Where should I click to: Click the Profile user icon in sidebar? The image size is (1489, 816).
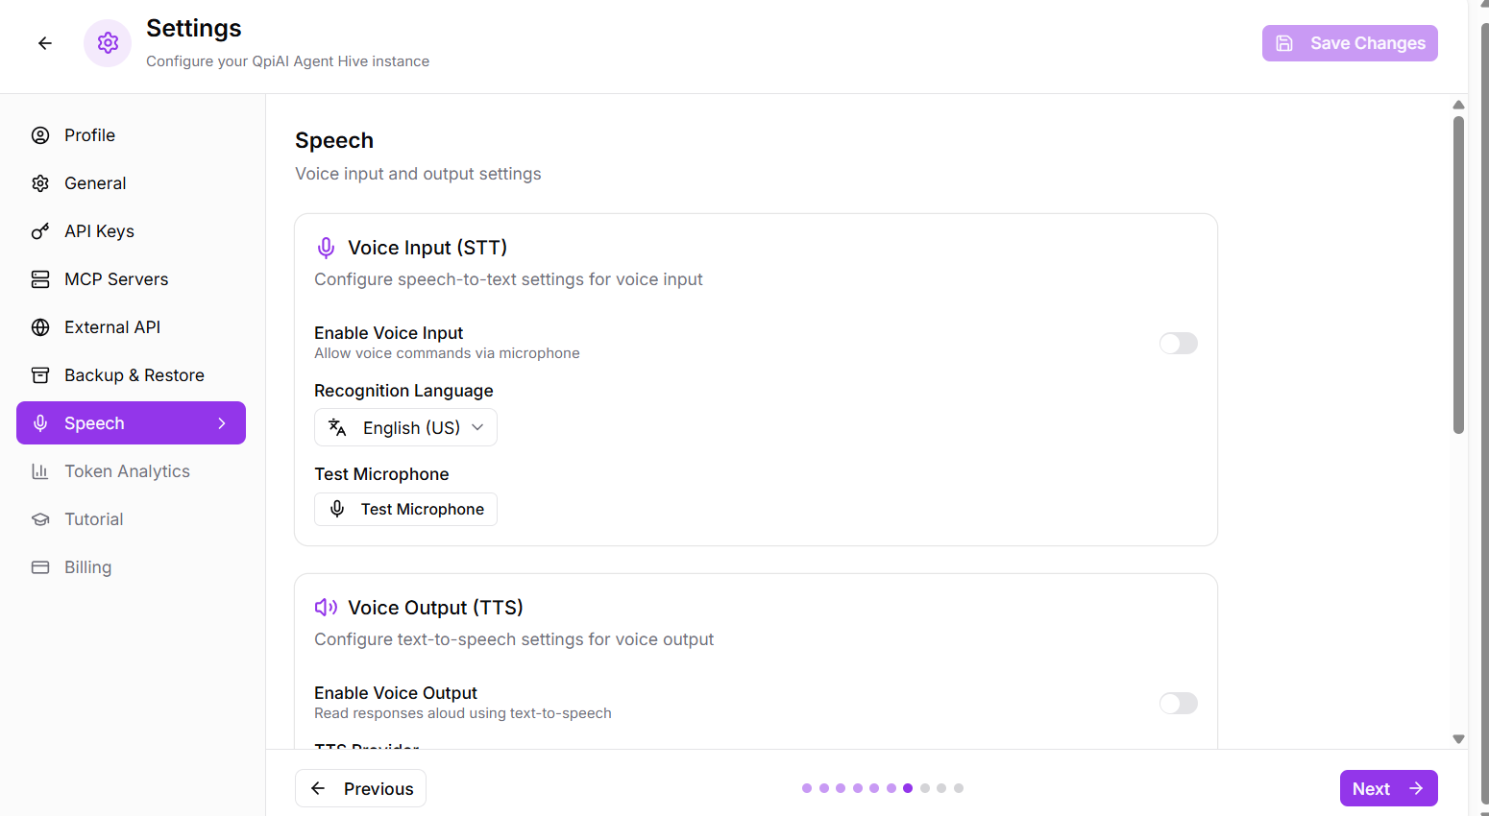40,135
